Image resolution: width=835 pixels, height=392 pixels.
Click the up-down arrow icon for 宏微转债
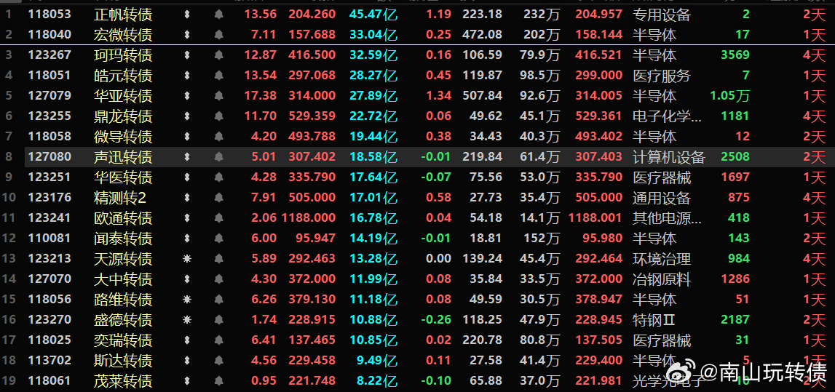point(186,35)
